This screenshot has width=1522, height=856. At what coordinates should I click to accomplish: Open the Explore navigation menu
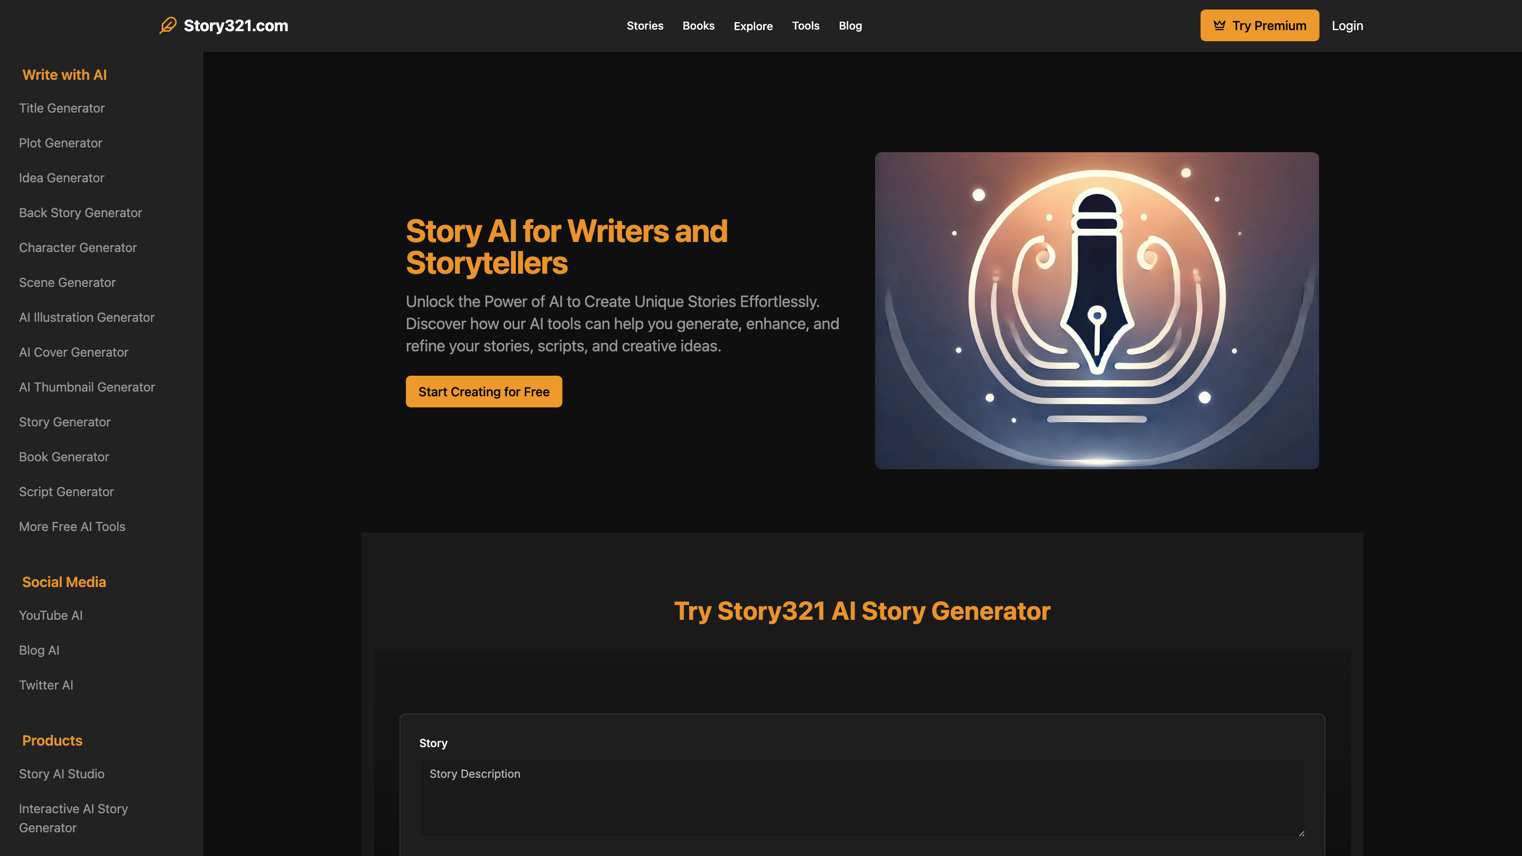753,25
